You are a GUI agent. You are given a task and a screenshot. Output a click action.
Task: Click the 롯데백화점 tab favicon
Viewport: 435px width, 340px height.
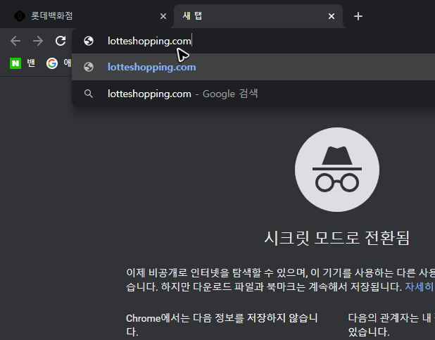point(20,15)
